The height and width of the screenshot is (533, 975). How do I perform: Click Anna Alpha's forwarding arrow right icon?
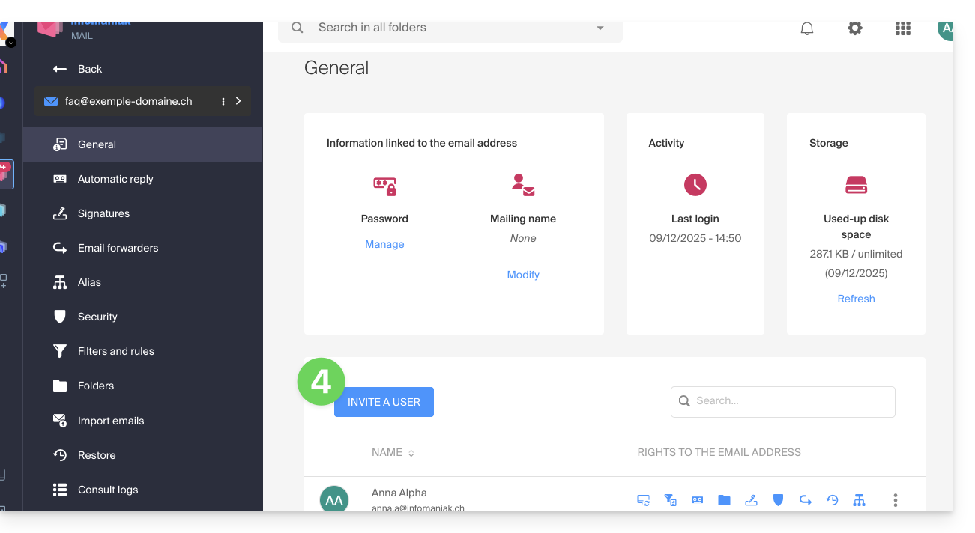tap(805, 500)
